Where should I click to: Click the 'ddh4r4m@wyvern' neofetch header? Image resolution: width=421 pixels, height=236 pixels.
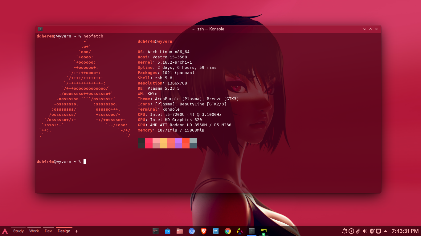[155, 41]
